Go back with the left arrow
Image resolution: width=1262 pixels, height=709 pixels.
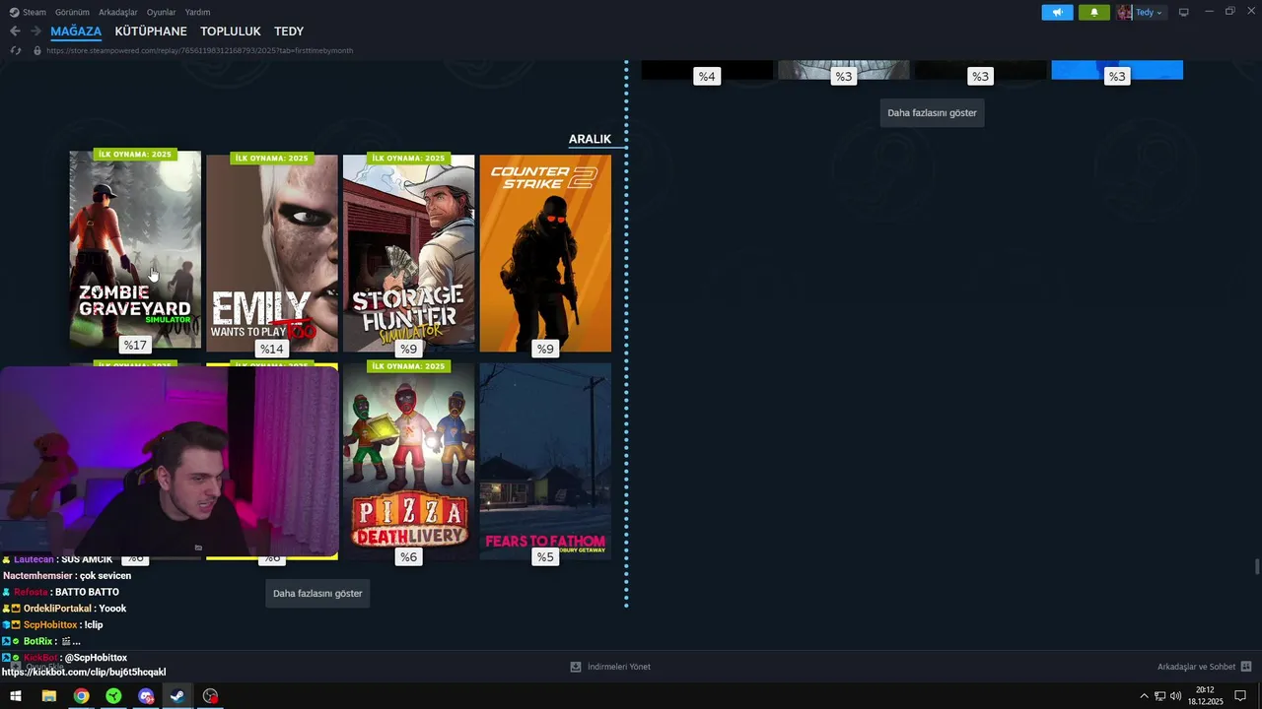coord(15,32)
